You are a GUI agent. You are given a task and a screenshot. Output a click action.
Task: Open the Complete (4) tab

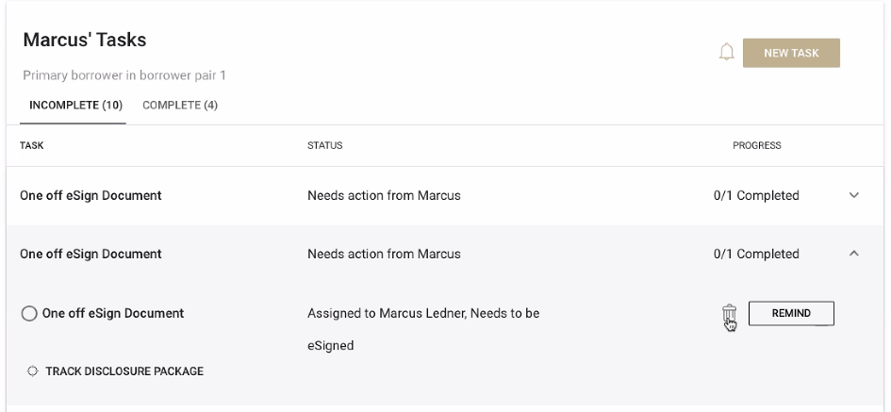(180, 105)
